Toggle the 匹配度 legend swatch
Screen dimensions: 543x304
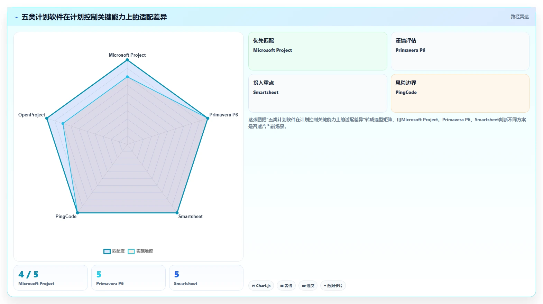click(x=107, y=251)
